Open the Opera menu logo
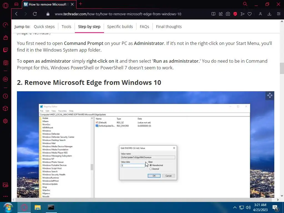The width and height of the screenshot is (284, 213). tap(6, 6)
